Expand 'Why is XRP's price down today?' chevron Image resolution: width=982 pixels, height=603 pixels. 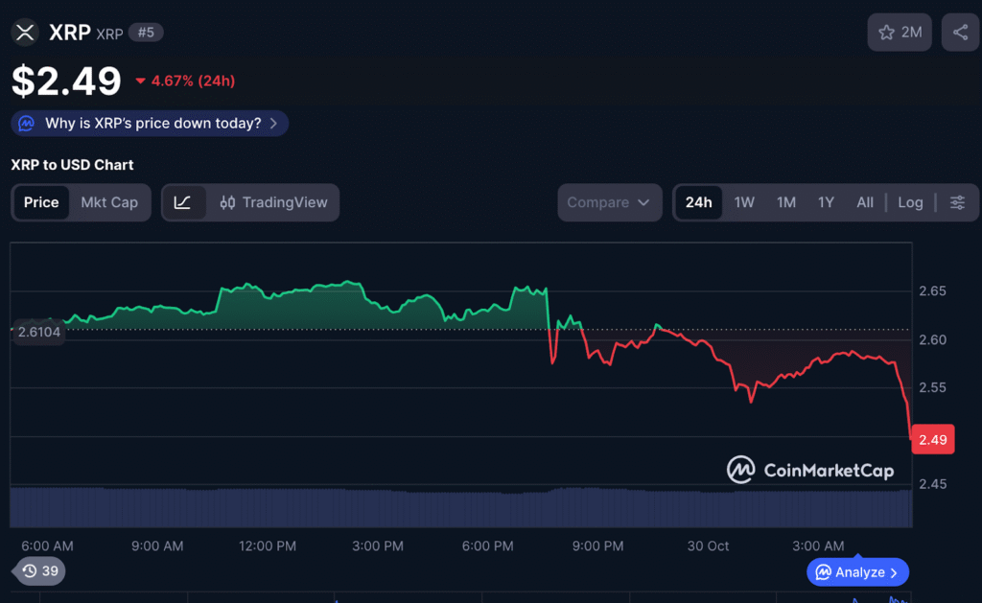click(x=274, y=124)
